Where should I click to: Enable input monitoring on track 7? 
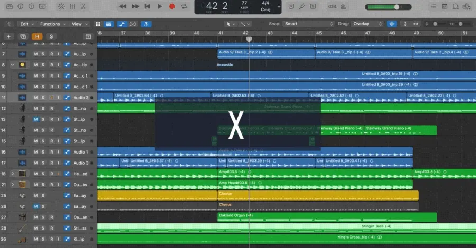[x=59, y=54]
